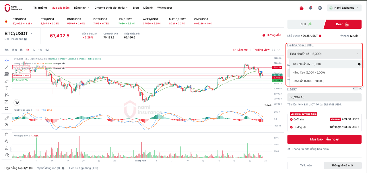The width and height of the screenshot is (367, 173).
Task: Click the P-Claim price input 65,394.45
Action: click(325, 97)
